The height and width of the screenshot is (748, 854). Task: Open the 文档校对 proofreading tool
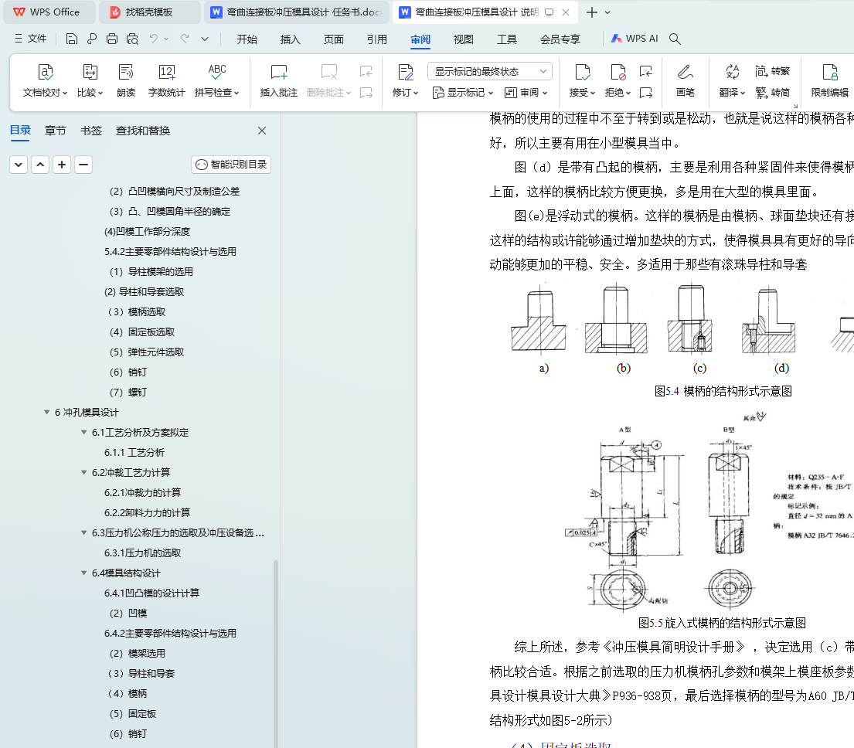(45, 80)
